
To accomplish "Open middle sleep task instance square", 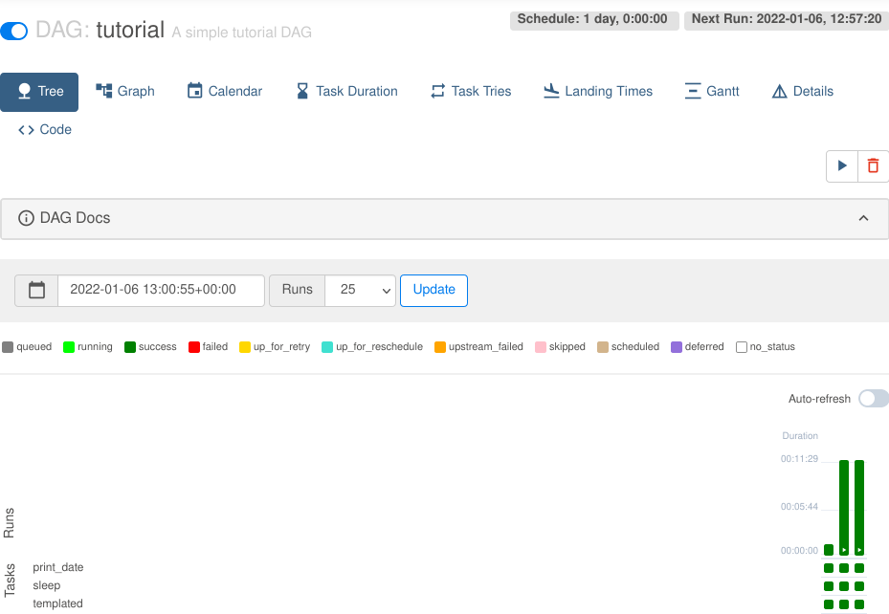I will (x=844, y=586).
